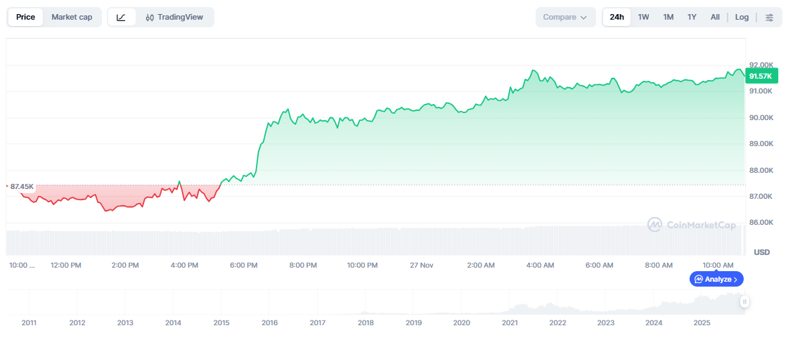This screenshot has height=340, width=788.
Task: Switch to TradingView chart mode
Action: tap(175, 17)
